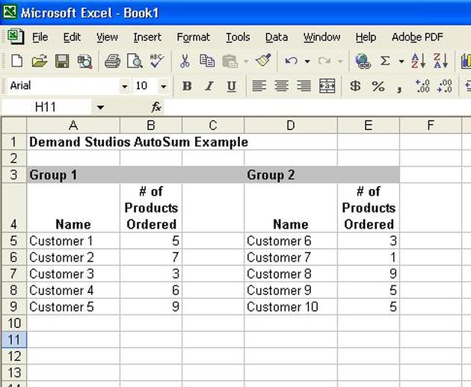471x387 pixels.
Task: Open the Tools menu
Action: point(238,37)
